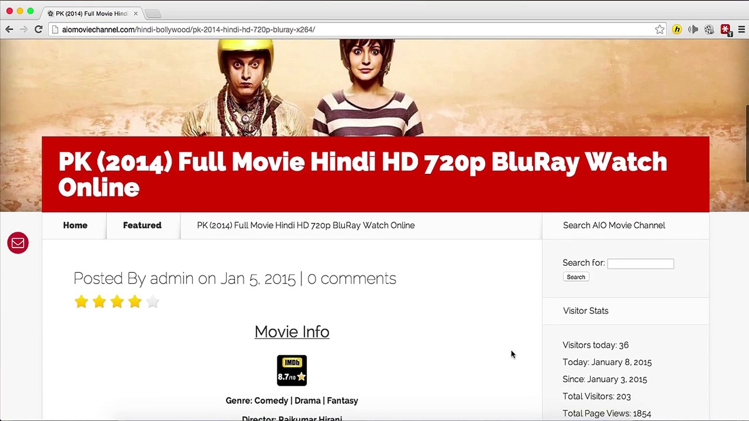Bookmark the page using the star icon
Viewport: 749px width, 421px height.
660,30
